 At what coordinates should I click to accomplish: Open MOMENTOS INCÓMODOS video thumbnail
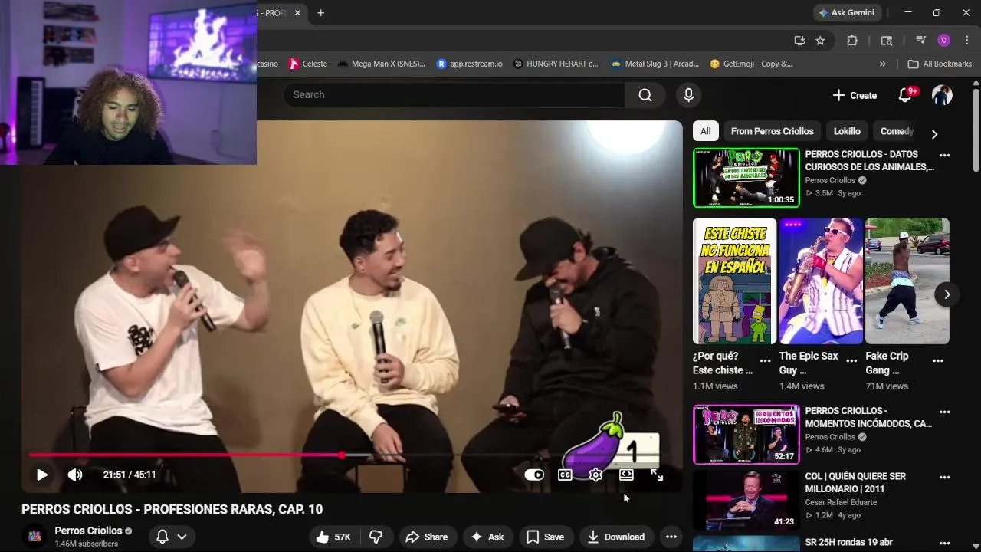click(746, 435)
